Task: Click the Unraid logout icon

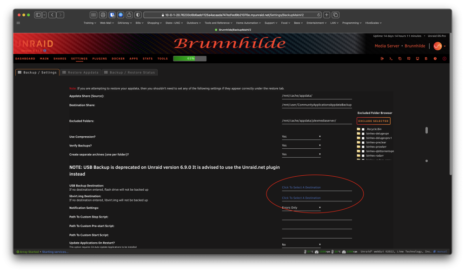Action: coord(382,59)
